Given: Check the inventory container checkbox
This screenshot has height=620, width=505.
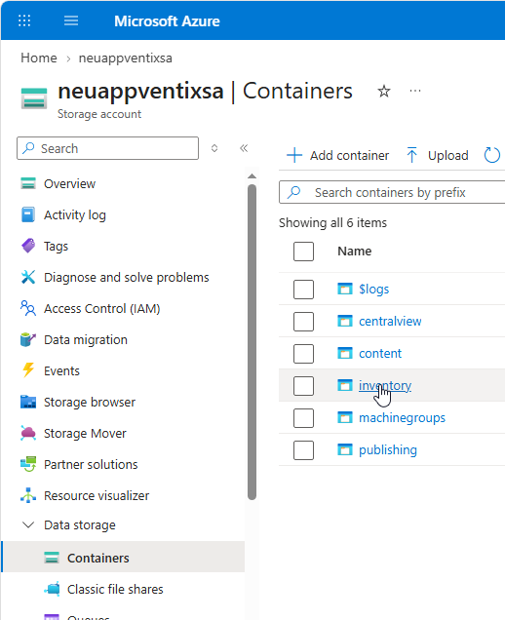Looking at the screenshot, I should [303, 385].
